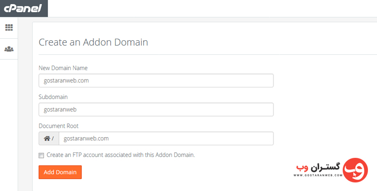Viewport: 377px width, 191px height.
Task: Enable the FTP account checkbox
Action: 41,155
